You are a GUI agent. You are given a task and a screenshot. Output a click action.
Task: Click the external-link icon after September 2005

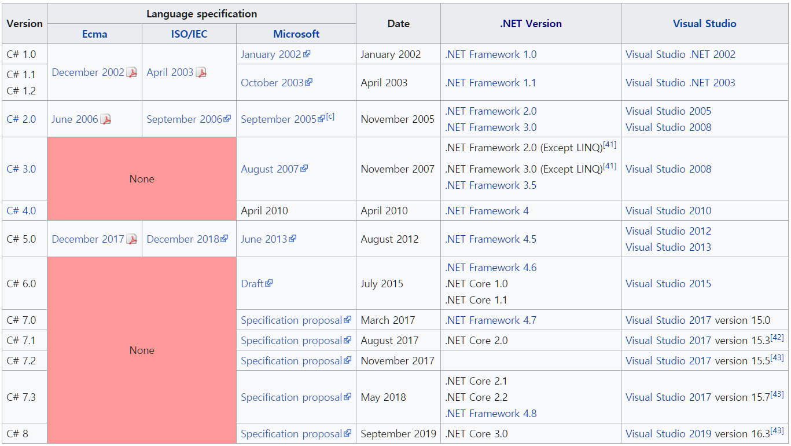322,119
